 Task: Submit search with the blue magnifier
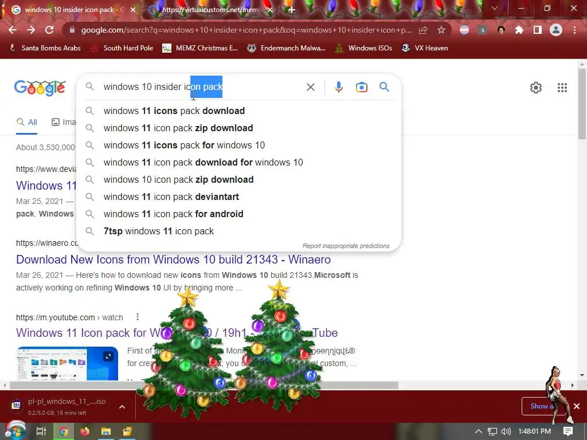pos(384,87)
